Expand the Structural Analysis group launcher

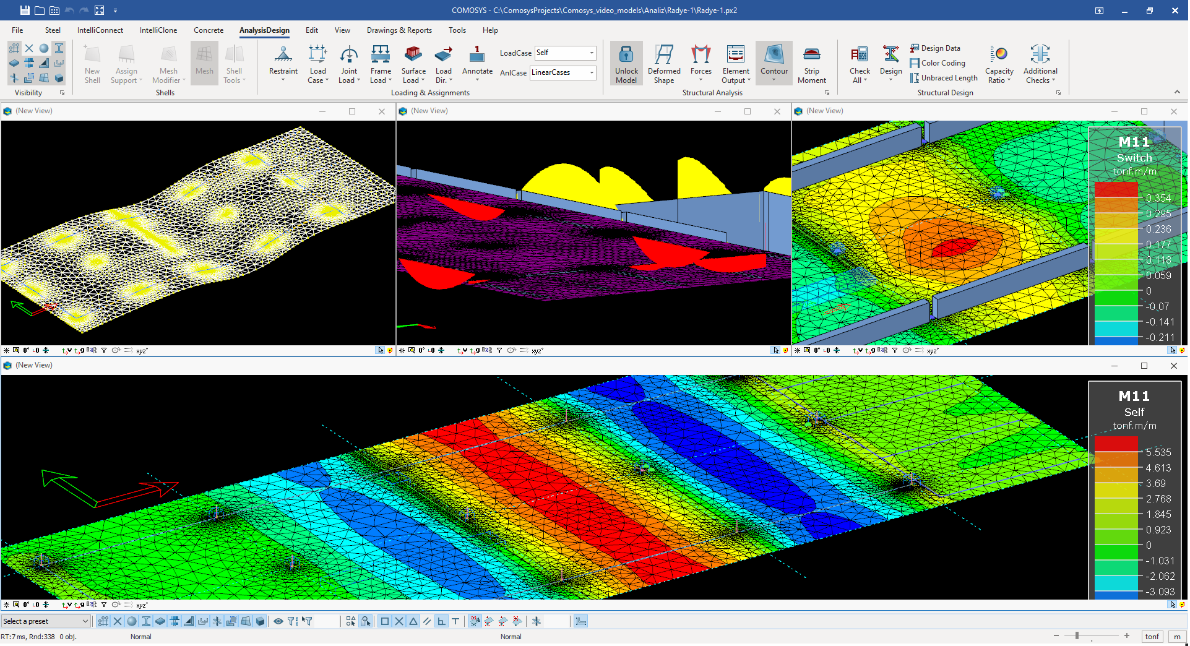[x=827, y=93]
